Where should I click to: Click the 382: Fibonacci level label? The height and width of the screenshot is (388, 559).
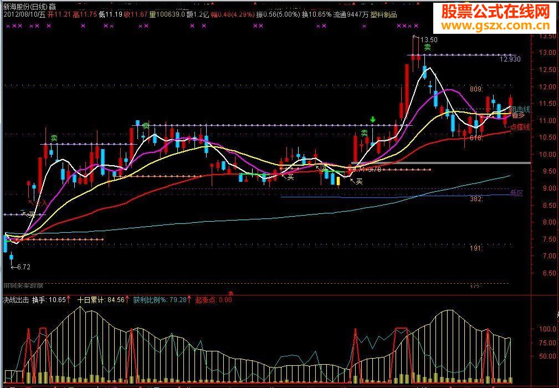[476, 199]
